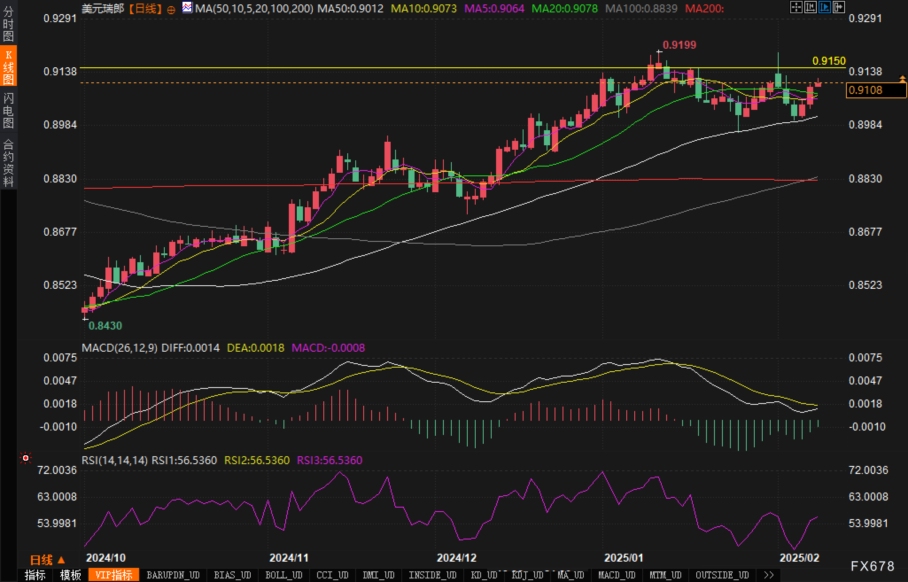Switch to 分时图 view in left sidebar

point(8,24)
